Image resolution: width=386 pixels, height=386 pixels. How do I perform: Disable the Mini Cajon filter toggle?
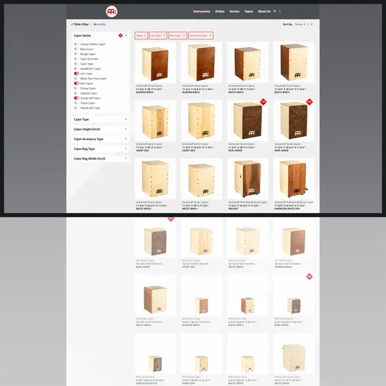coord(76,84)
